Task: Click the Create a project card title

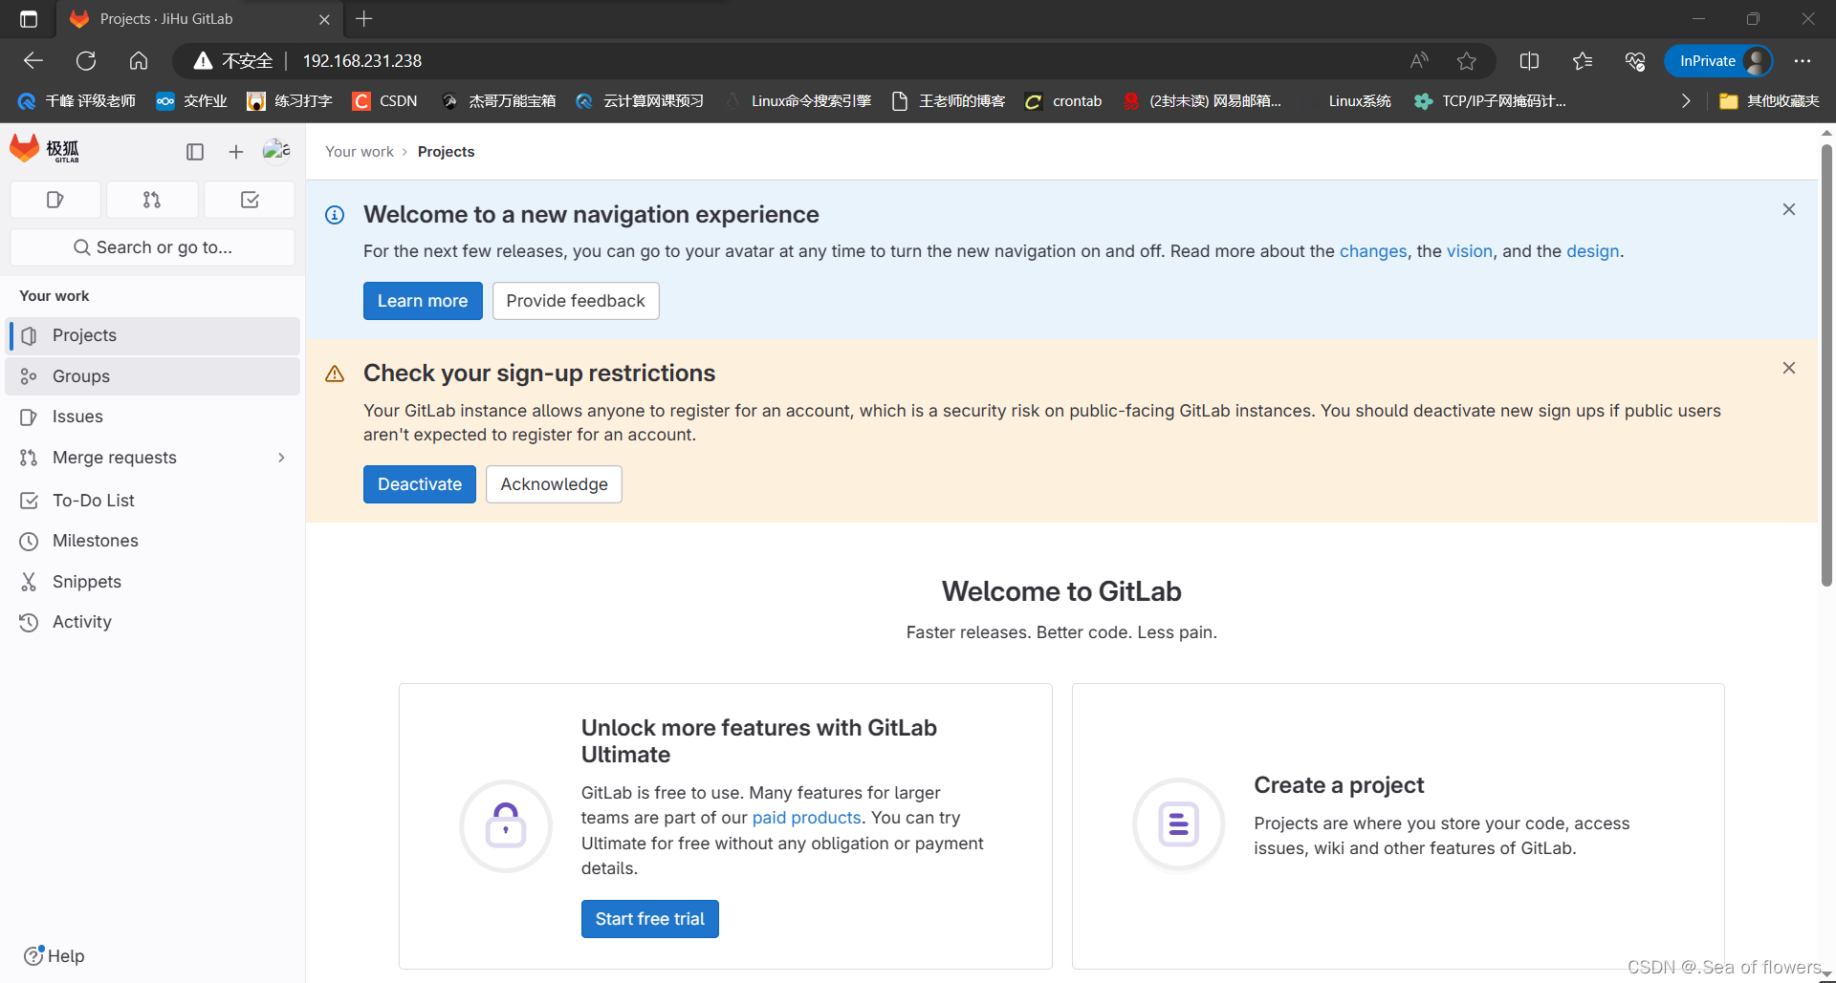Action: click(x=1339, y=785)
